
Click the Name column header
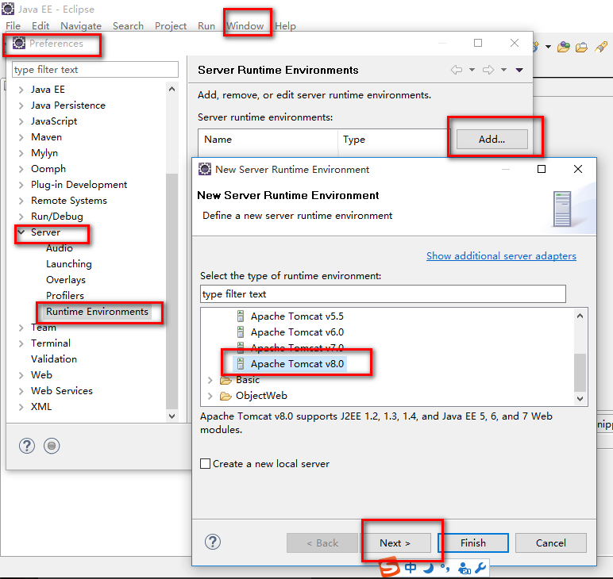[x=268, y=140]
